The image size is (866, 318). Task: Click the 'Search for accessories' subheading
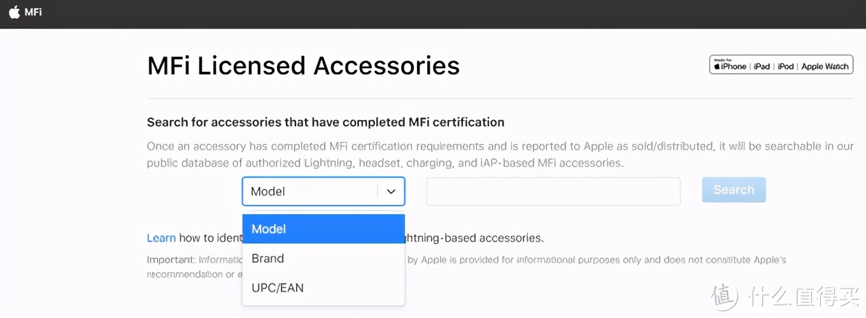click(x=325, y=122)
